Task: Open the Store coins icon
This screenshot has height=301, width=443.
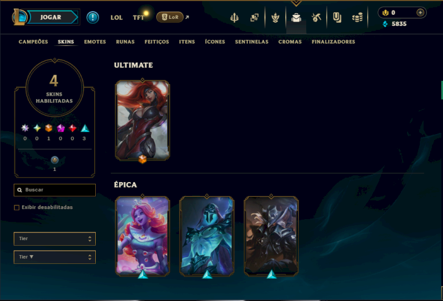Action: 357,18
